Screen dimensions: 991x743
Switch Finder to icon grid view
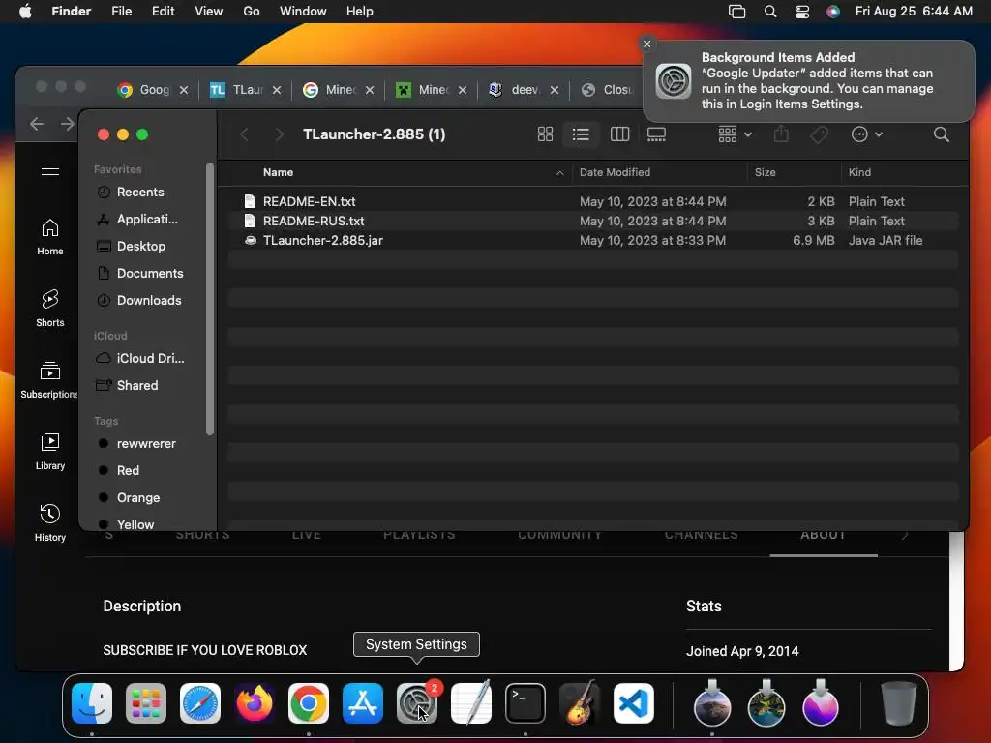(x=545, y=134)
